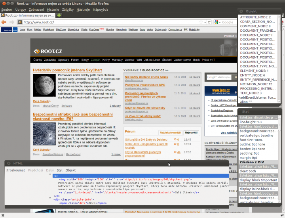Click the Root.cz logo
Viewport: 285px width, 218px height.
(x=48, y=51)
